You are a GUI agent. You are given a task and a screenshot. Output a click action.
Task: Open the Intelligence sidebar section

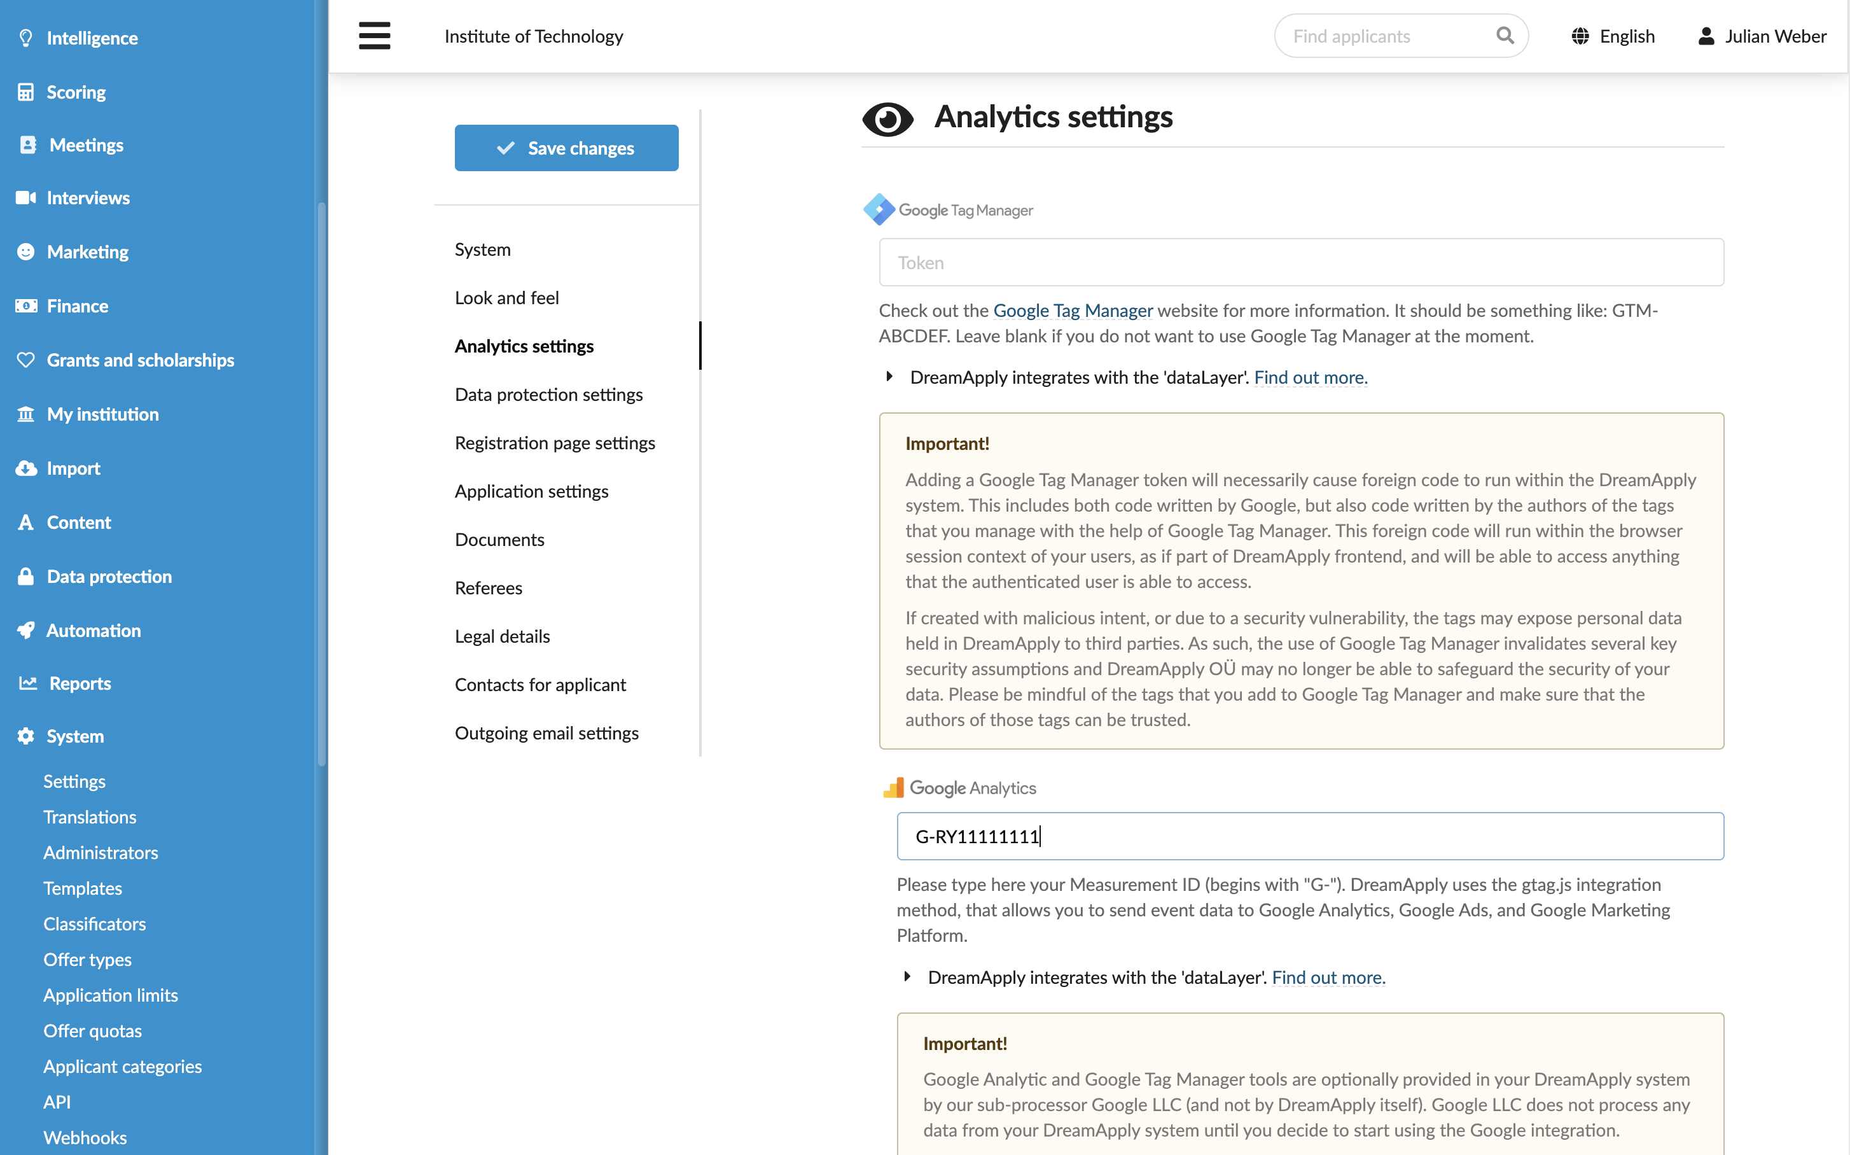coord(92,38)
